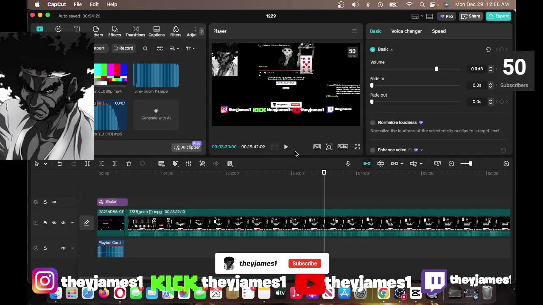Open the selection tool mode dropdown
Viewport: 543px width, 305px height.
(x=45, y=164)
